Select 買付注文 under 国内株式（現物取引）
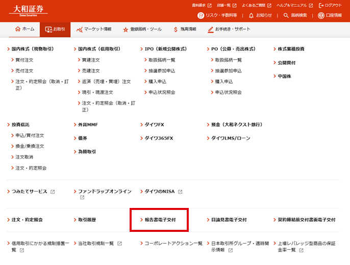 (x=24, y=60)
